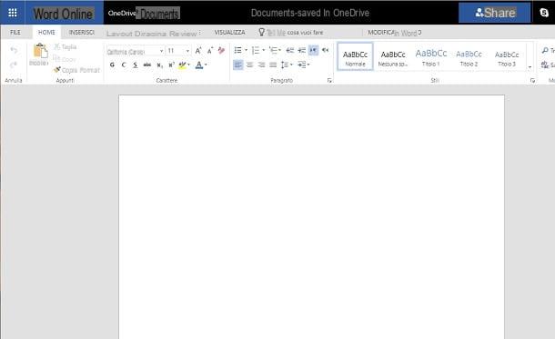Click the Tell Me lightbulb icon
555x339 pixels.
coord(261,32)
